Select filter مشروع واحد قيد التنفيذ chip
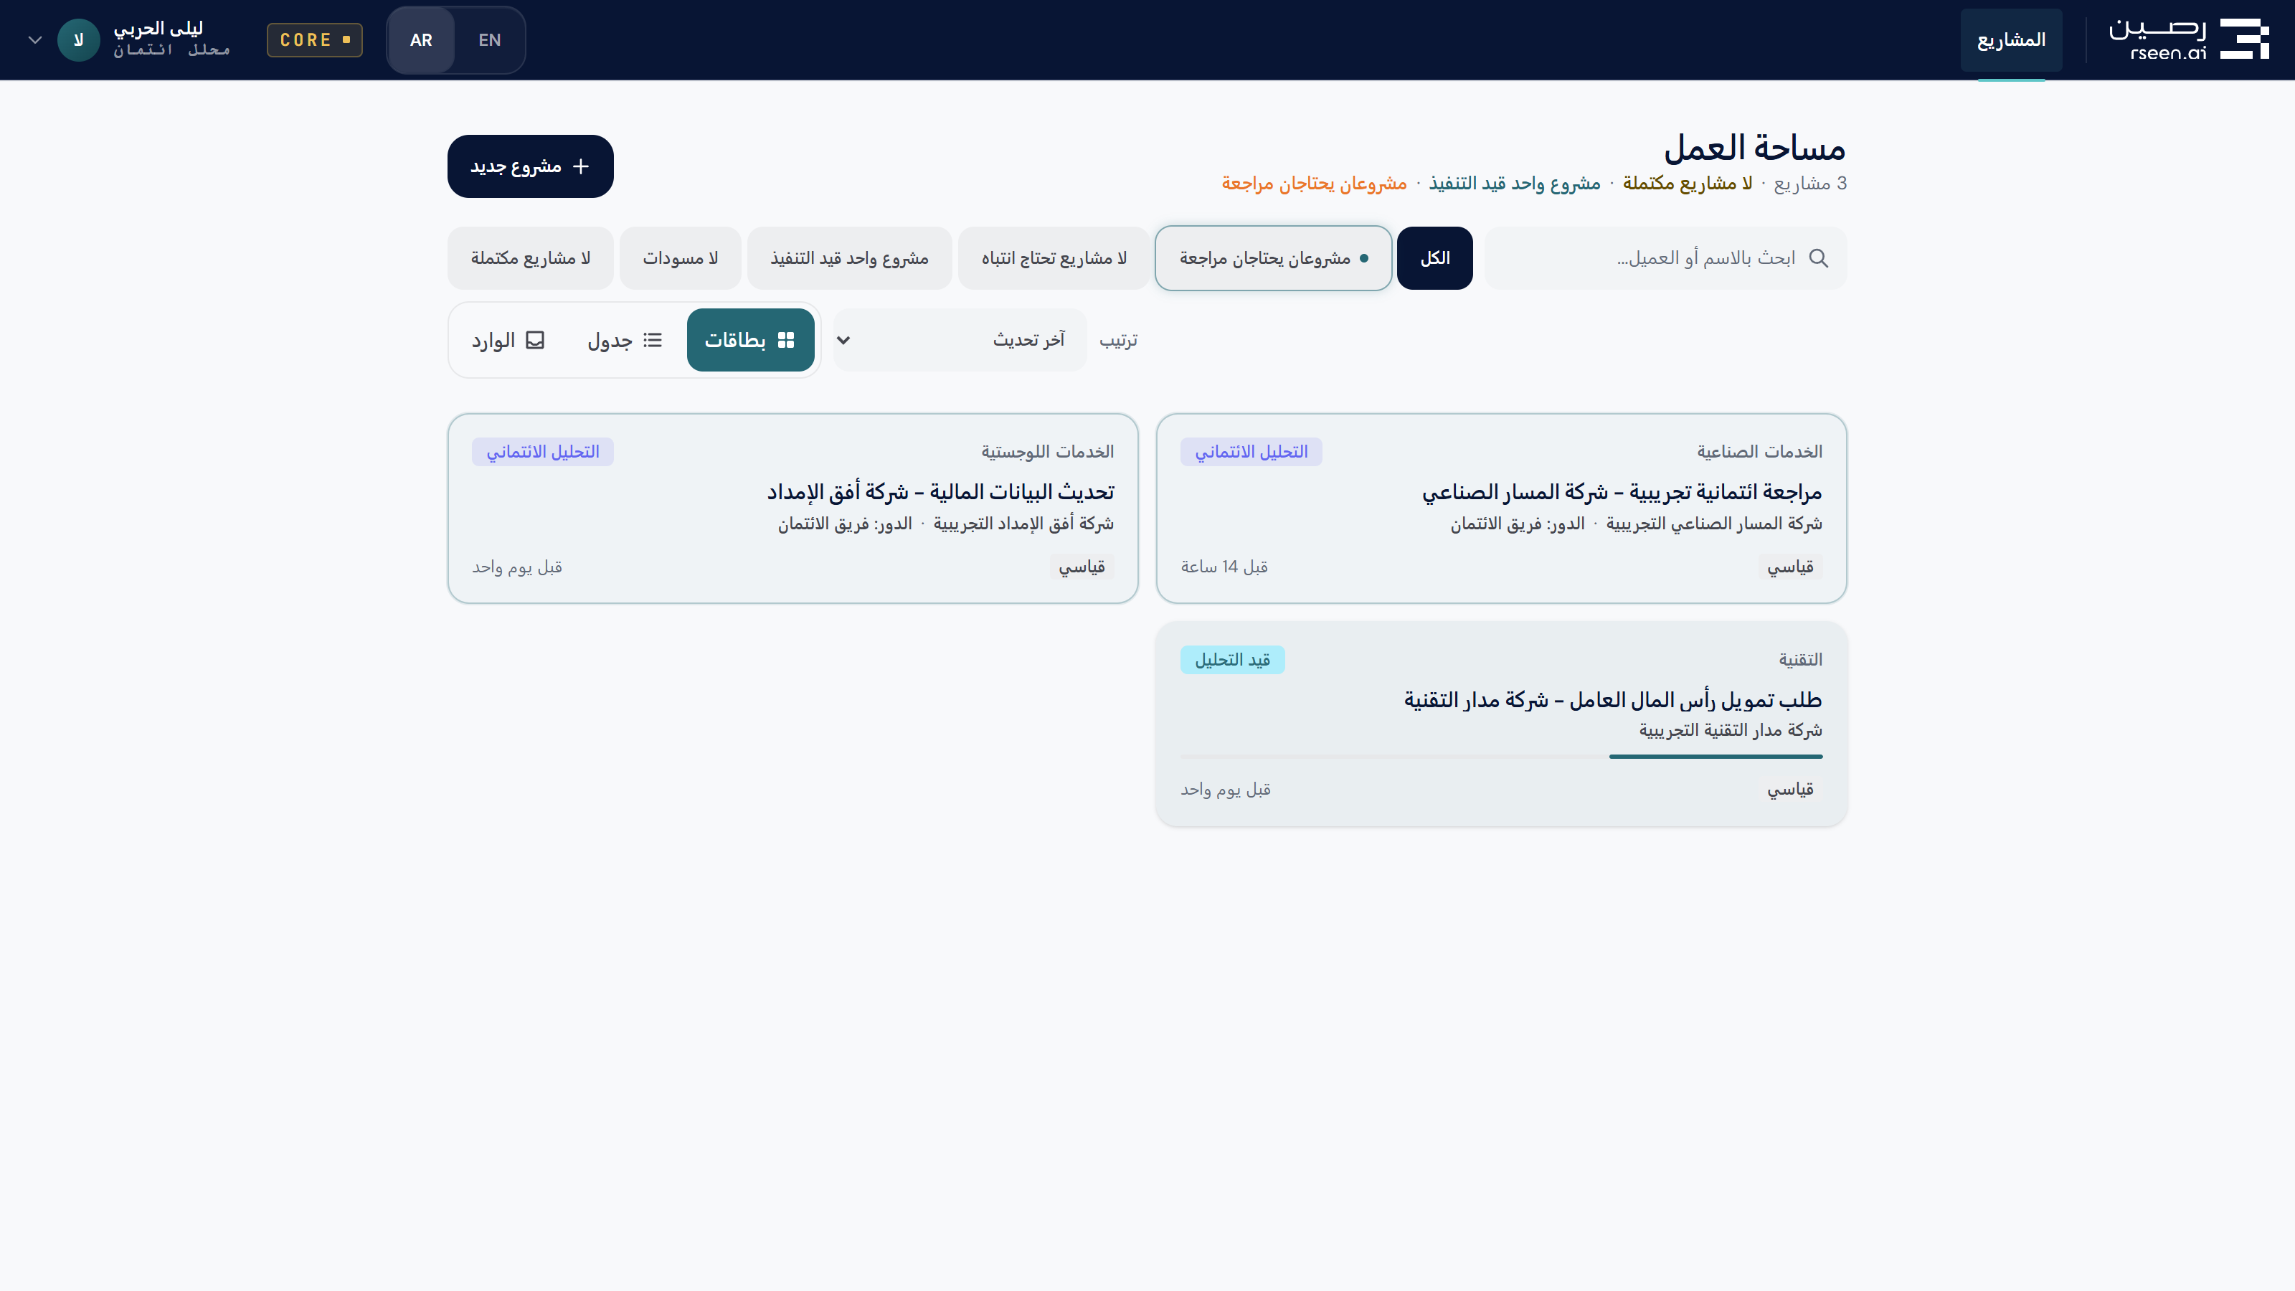2295x1291 pixels. pos(849,258)
